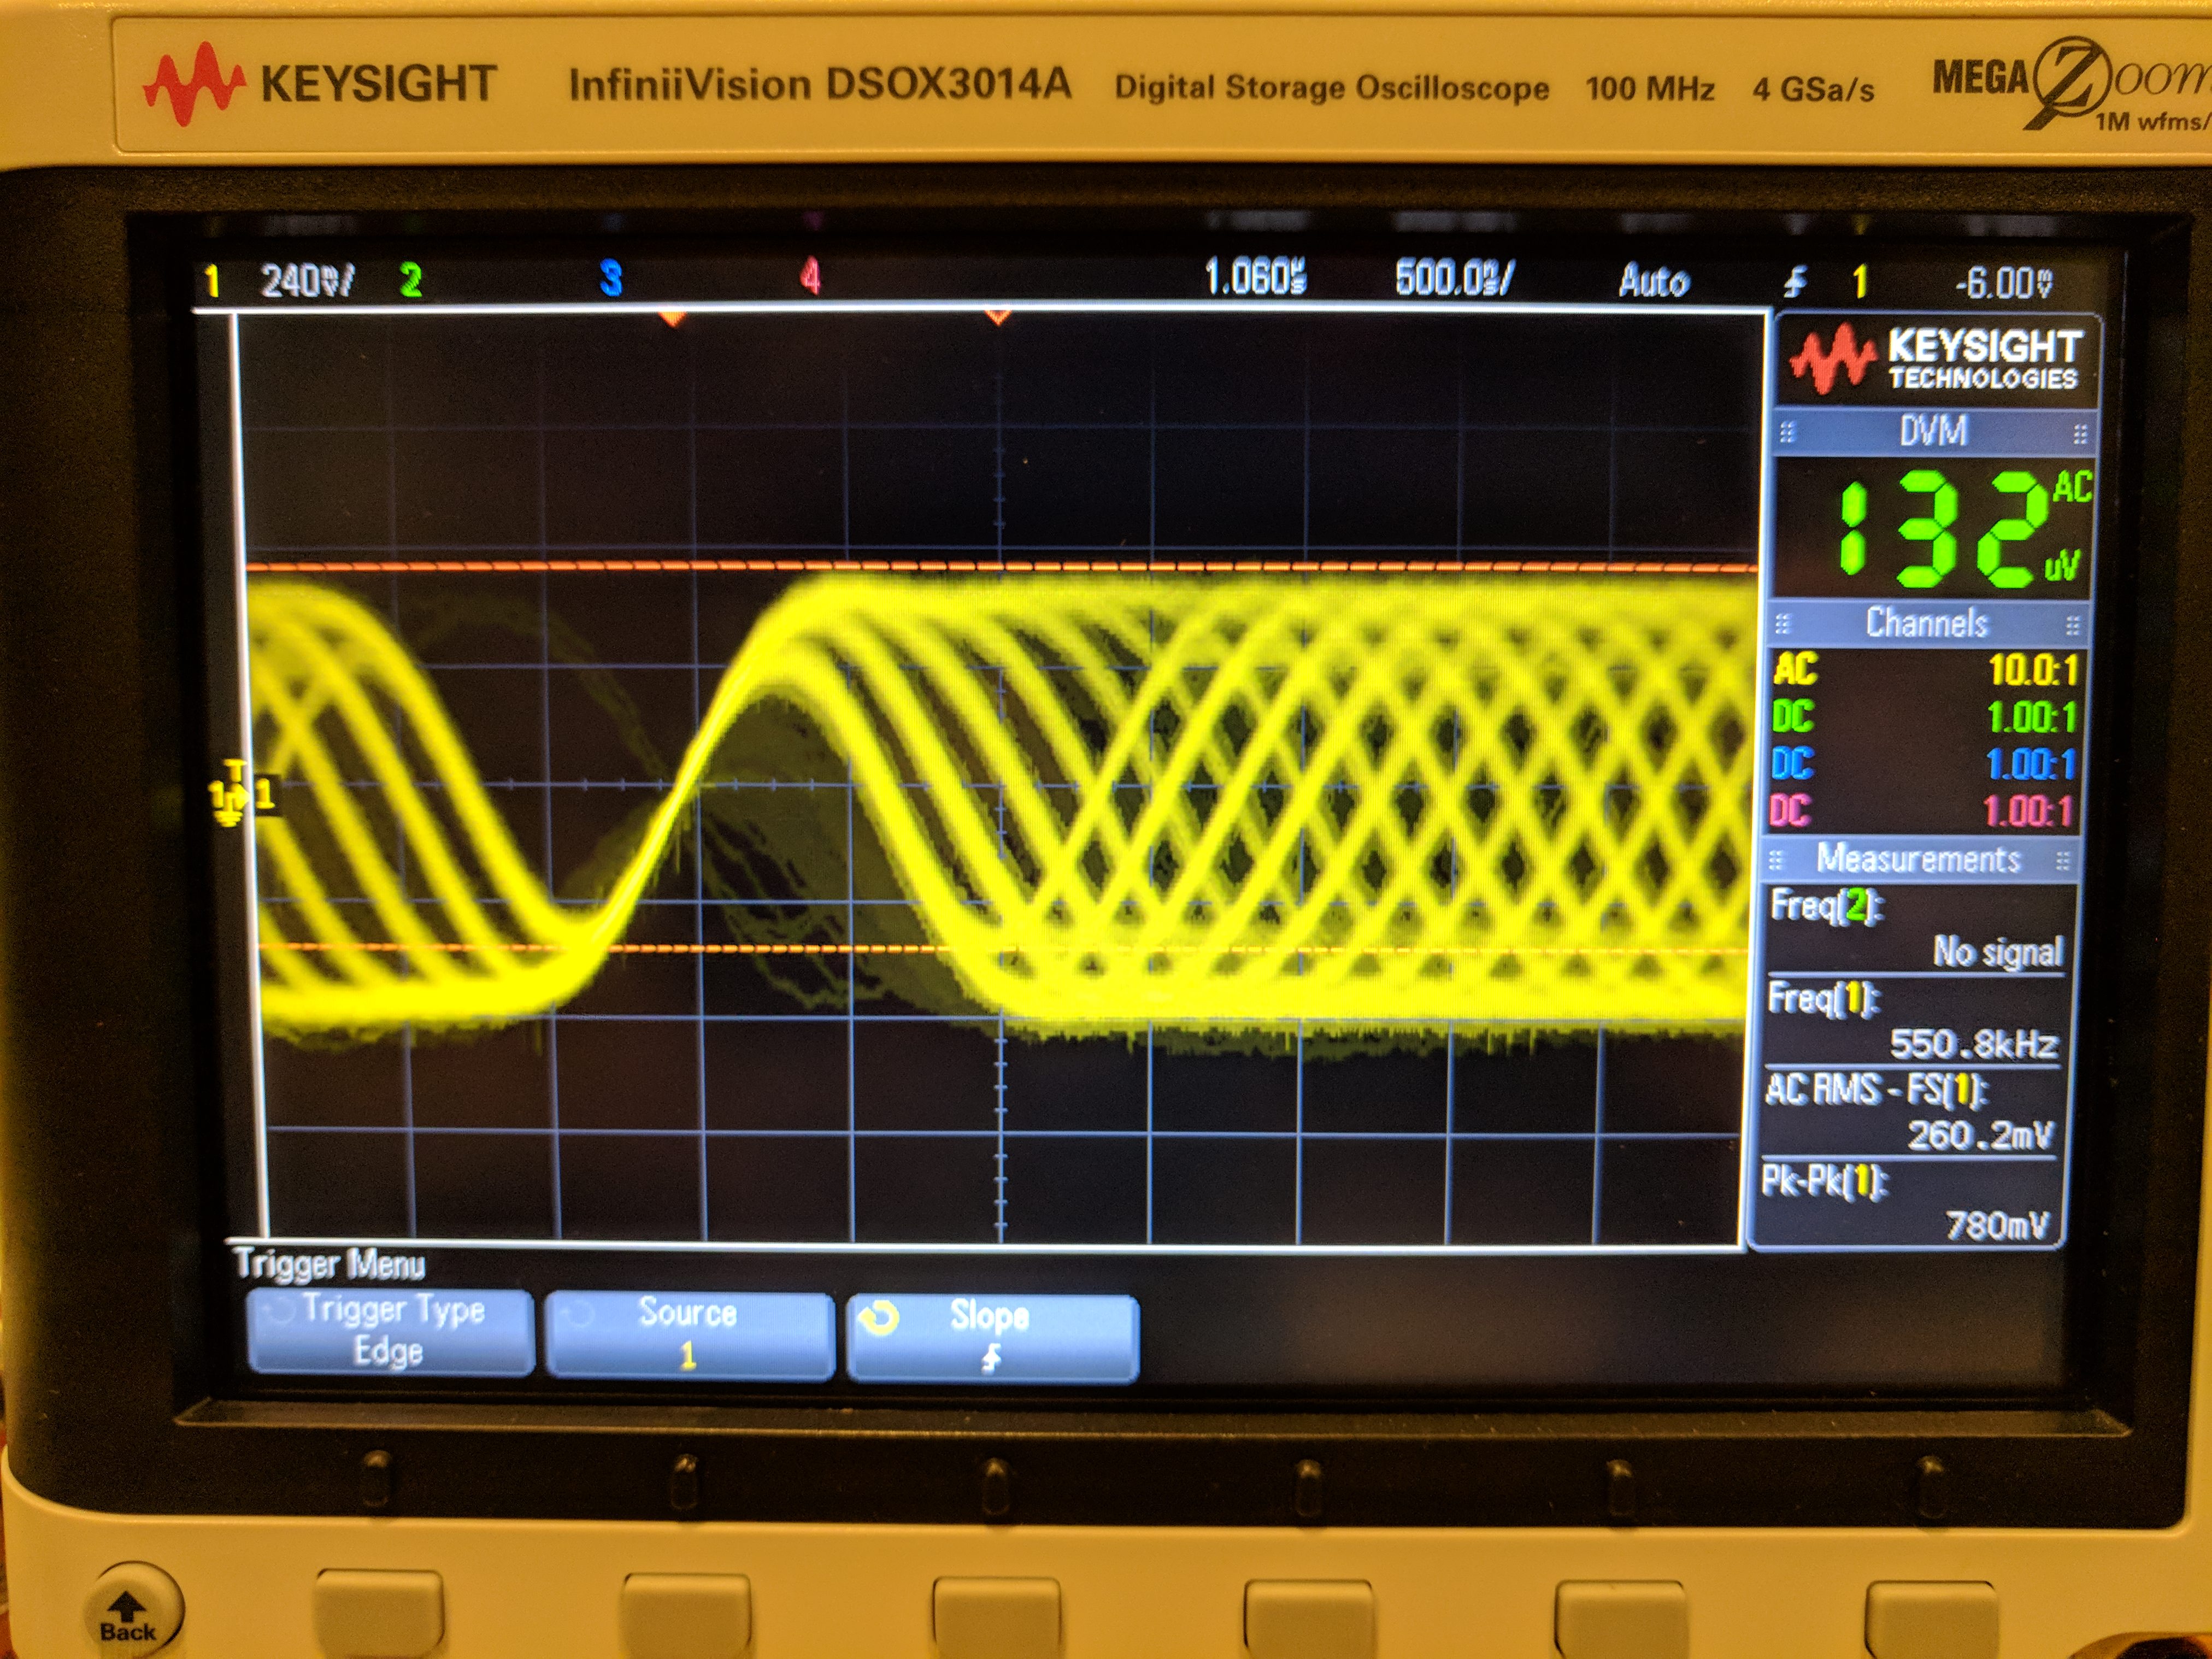Screen dimensions: 2212x1659
Task: Click the upper orange cursor line
Action: click(x=1000, y=567)
